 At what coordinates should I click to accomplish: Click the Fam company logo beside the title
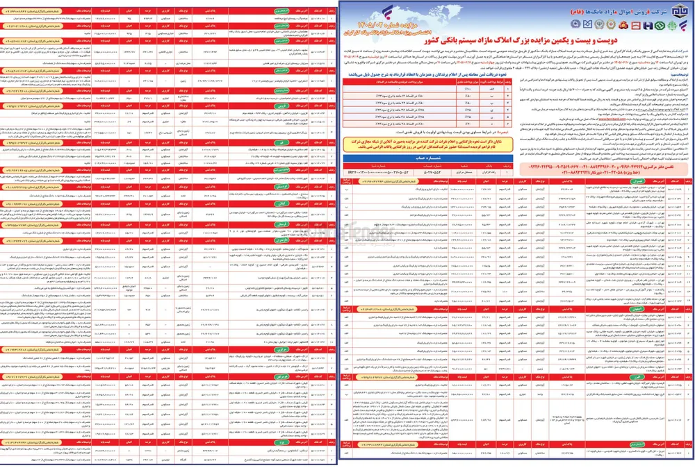(x=679, y=10)
